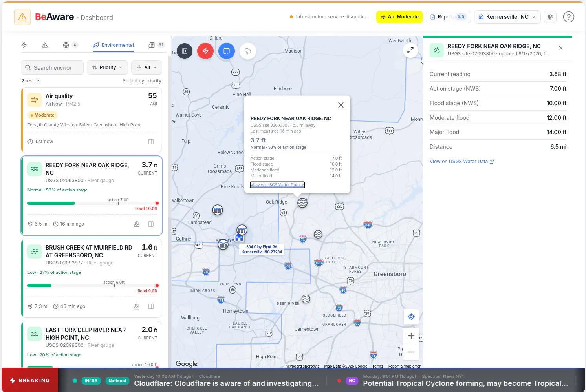Image resolution: width=586 pixels, height=392 pixels.
Task: Open side panel icon on Brush Creek card
Action: [x=151, y=306]
